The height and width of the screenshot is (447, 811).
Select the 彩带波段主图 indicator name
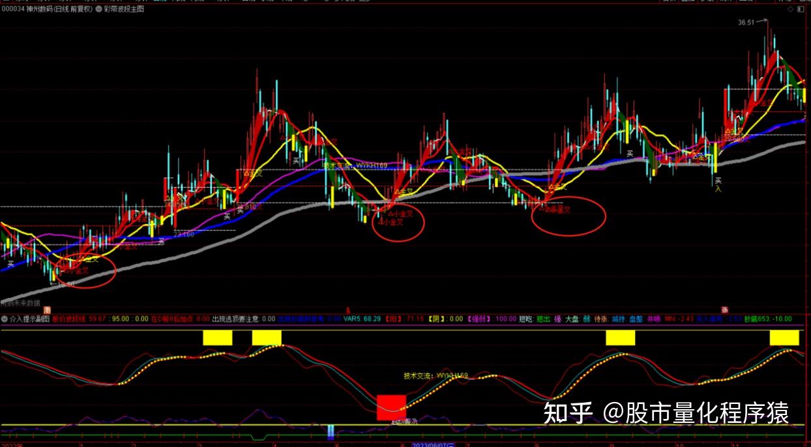pos(124,10)
